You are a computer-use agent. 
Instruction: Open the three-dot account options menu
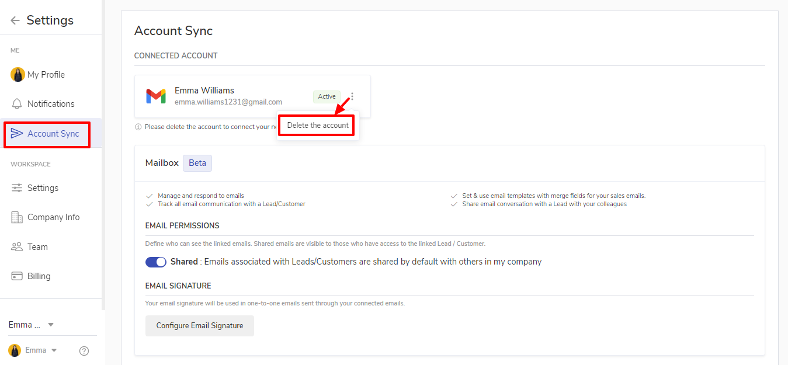click(x=352, y=96)
